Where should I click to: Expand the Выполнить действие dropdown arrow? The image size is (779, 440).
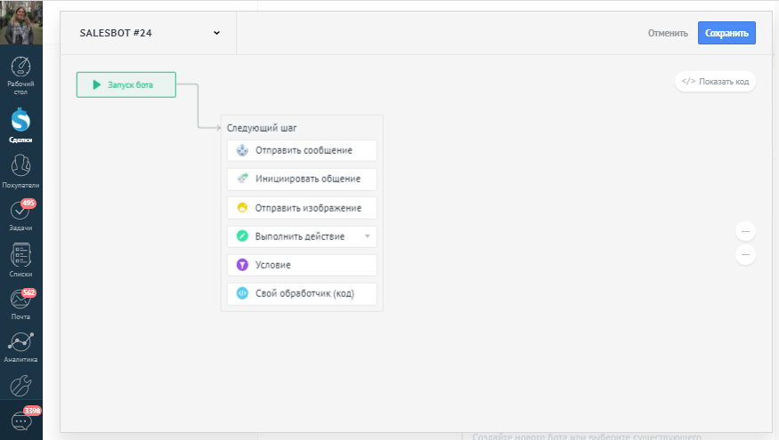(367, 236)
